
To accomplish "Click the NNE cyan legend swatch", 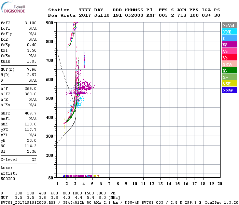I will tap(229, 32).
